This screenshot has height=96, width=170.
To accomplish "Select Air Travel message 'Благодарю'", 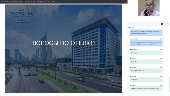I will [x=146, y=53].
